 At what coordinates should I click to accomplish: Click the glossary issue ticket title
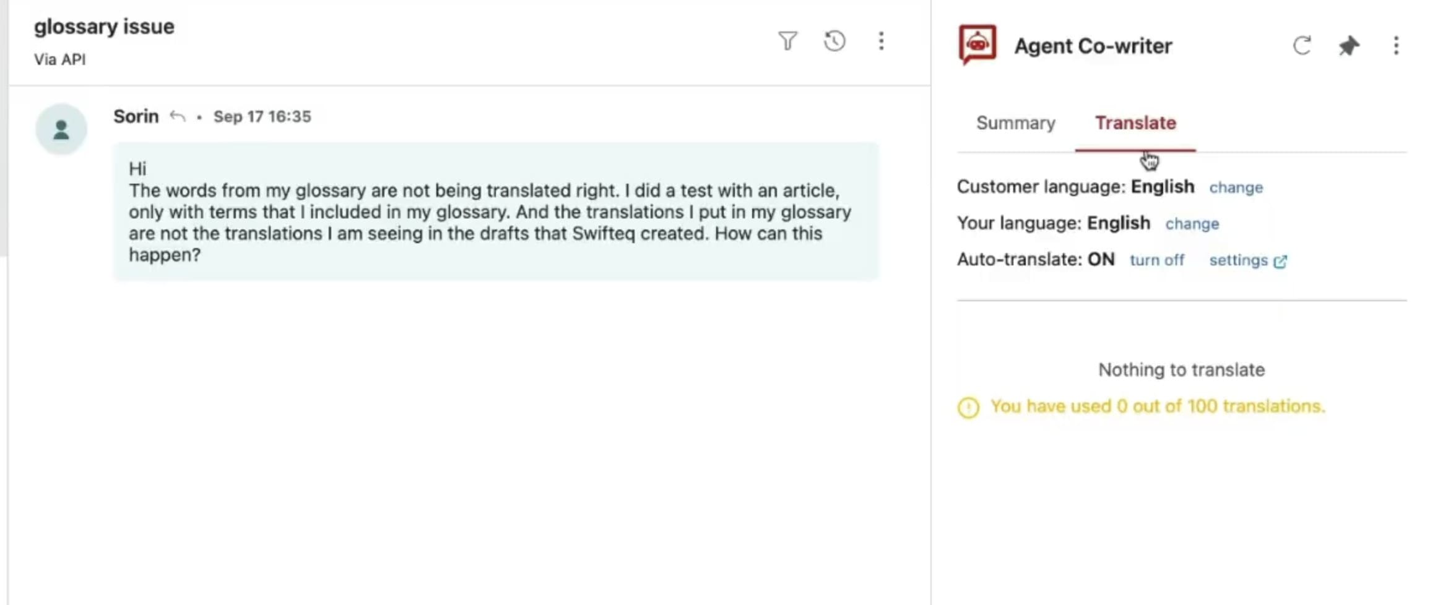click(104, 27)
